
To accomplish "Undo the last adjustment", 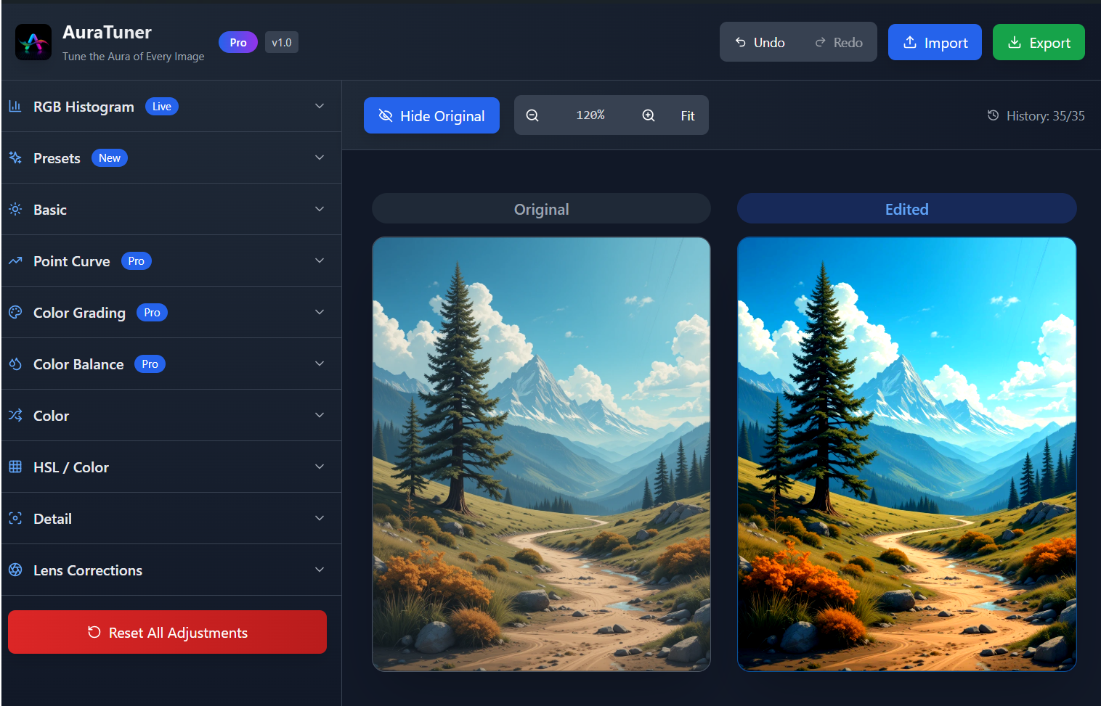I will (760, 42).
